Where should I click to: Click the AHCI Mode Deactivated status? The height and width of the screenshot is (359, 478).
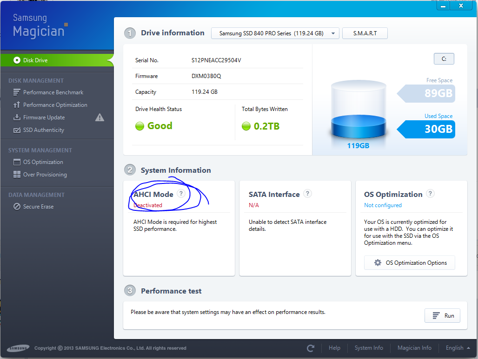click(148, 205)
